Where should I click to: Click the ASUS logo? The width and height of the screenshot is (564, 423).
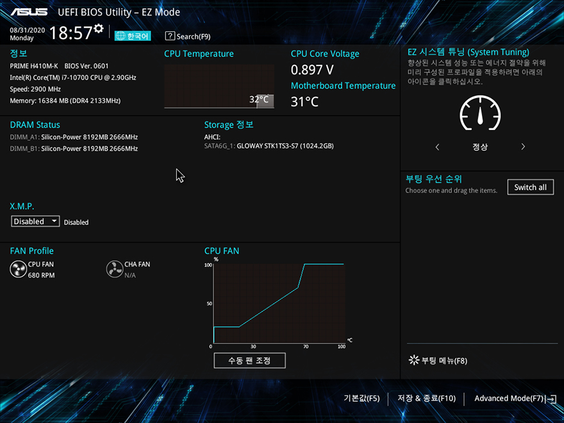[x=29, y=12]
